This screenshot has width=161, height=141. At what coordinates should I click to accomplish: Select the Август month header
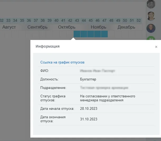click(x=9, y=27)
